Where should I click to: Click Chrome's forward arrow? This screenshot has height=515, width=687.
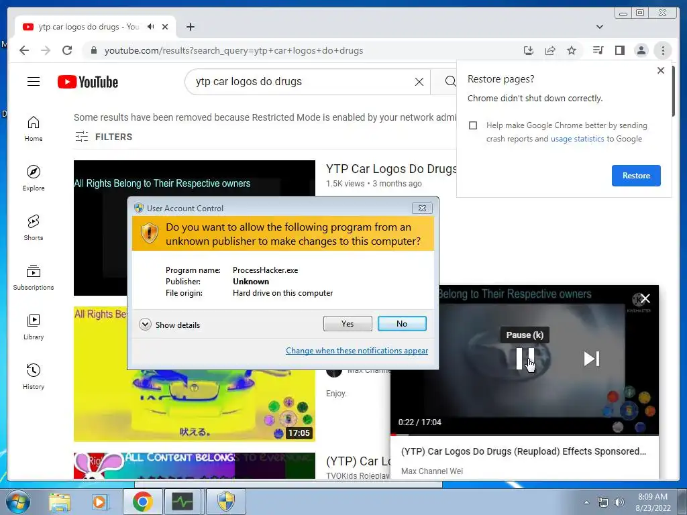tap(46, 50)
